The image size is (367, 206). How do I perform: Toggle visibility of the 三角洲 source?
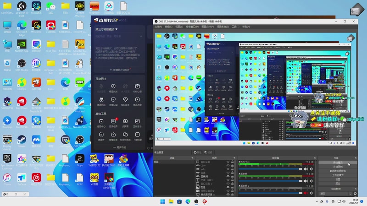[228, 176]
